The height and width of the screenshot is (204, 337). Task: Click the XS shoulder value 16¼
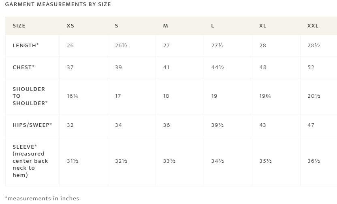[x=73, y=96]
